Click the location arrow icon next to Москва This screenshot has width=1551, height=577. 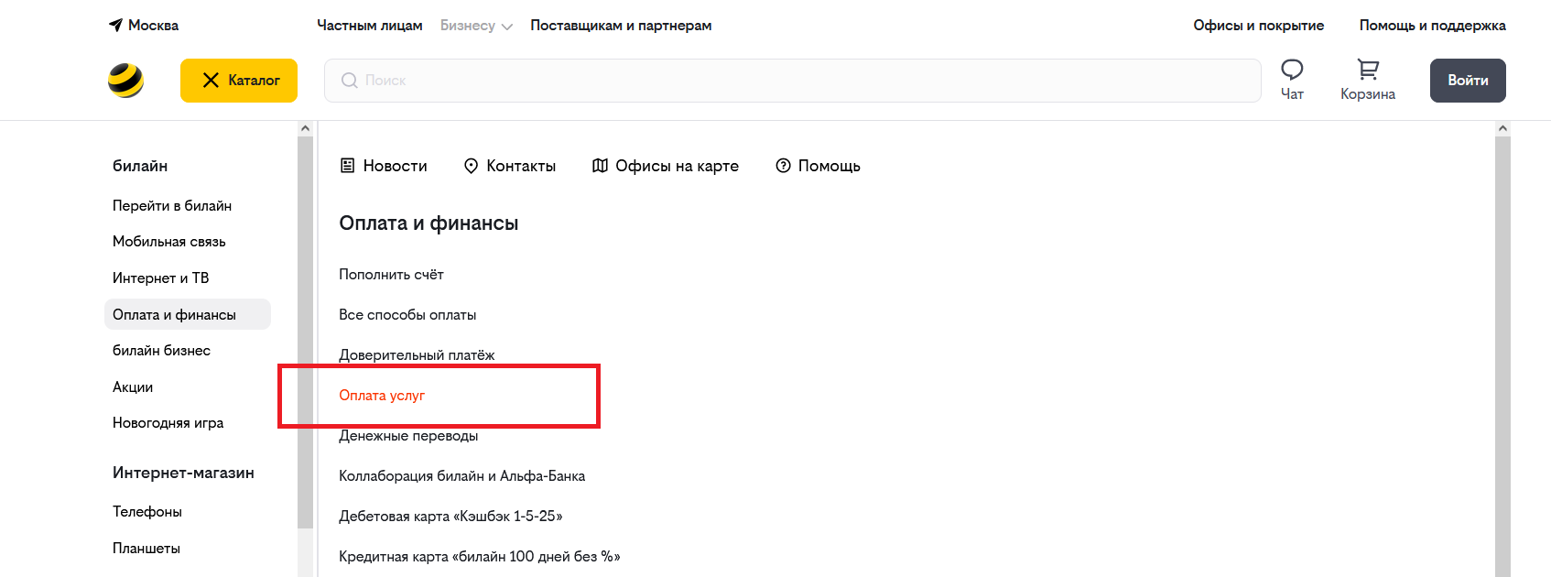tap(115, 26)
